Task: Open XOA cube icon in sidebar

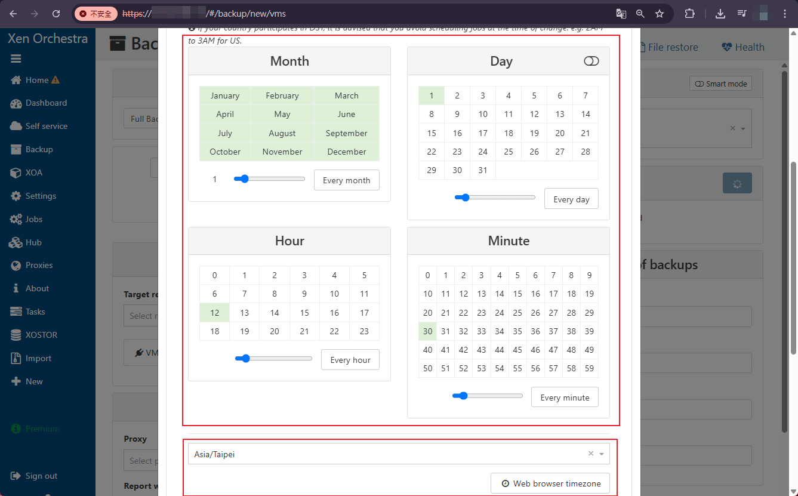Action: (x=16, y=172)
